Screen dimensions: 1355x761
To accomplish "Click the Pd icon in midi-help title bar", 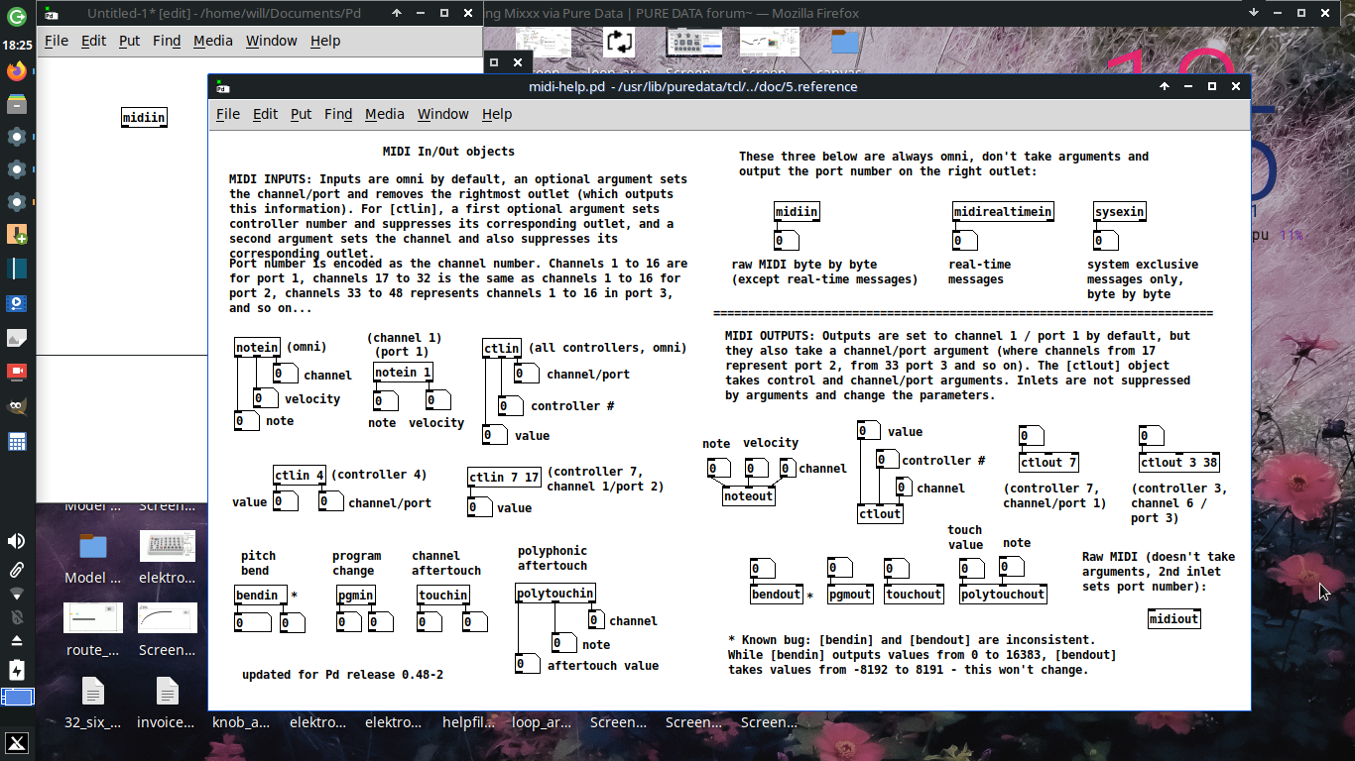I will click(223, 87).
